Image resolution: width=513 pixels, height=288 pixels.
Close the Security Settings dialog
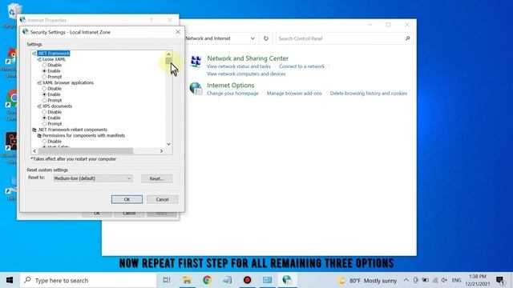(178, 32)
